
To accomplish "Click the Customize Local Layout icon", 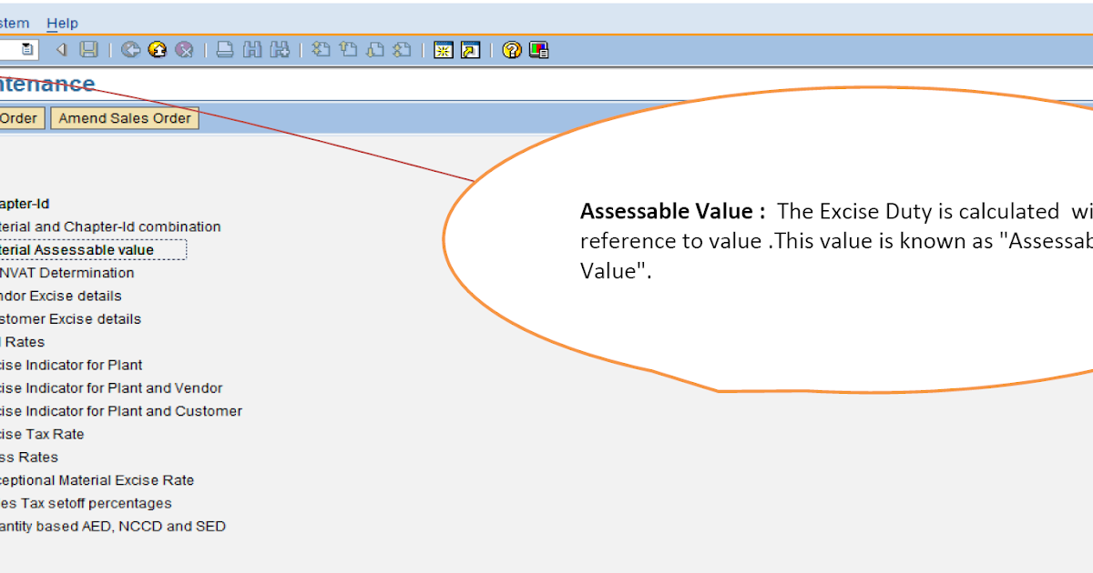I will (x=538, y=50).
